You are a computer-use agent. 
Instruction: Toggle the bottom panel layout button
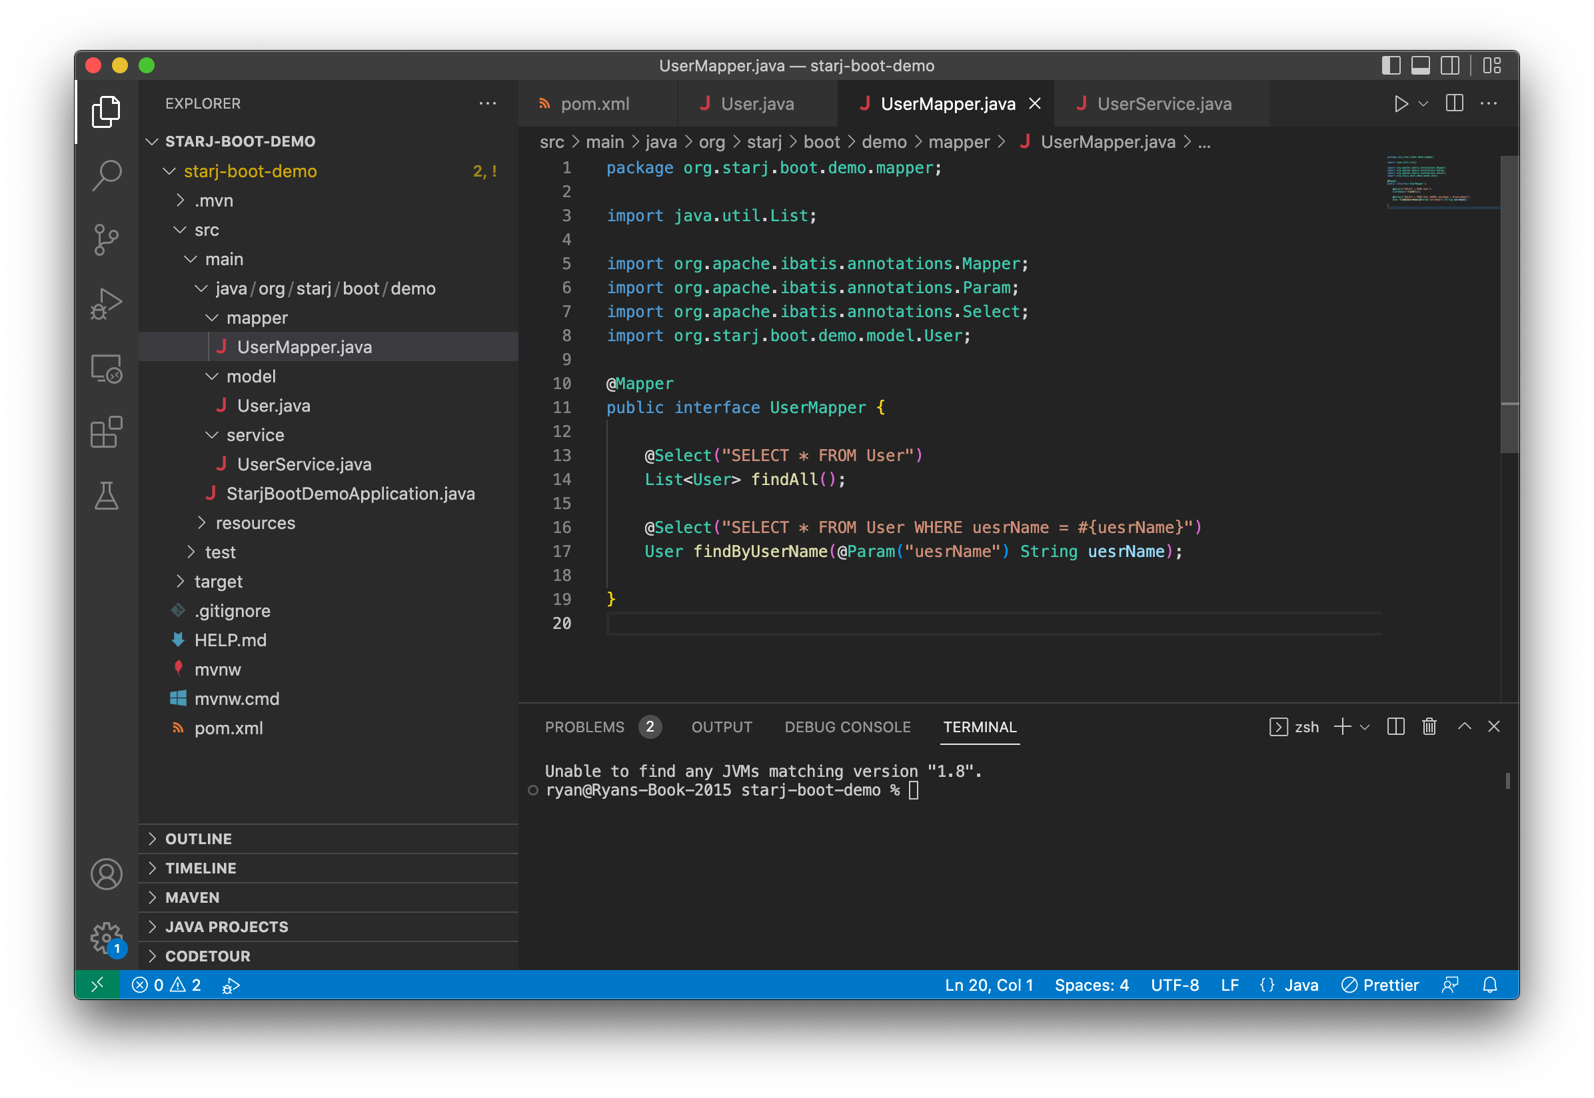point(1420,65)
